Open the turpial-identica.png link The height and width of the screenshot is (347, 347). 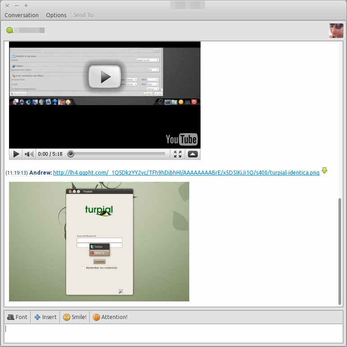tap(186, 173)
